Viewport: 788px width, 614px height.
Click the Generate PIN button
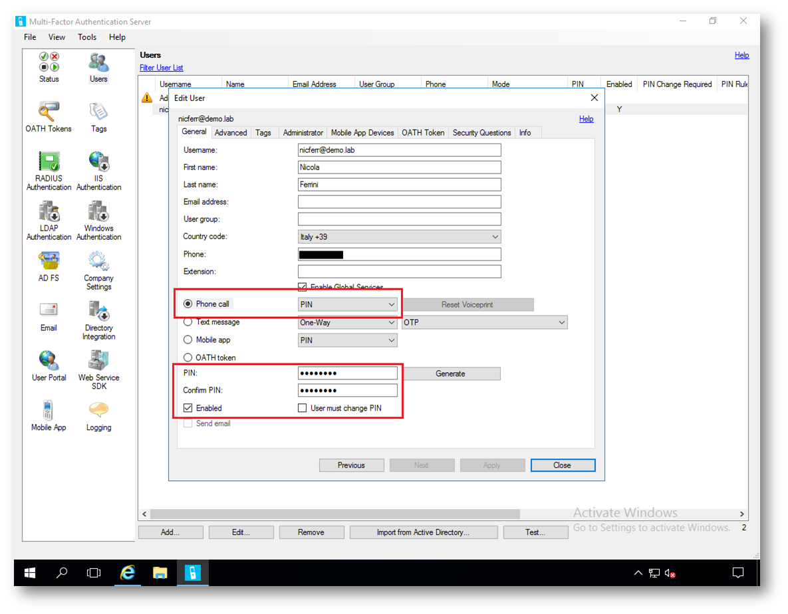[x=451, y=373]
